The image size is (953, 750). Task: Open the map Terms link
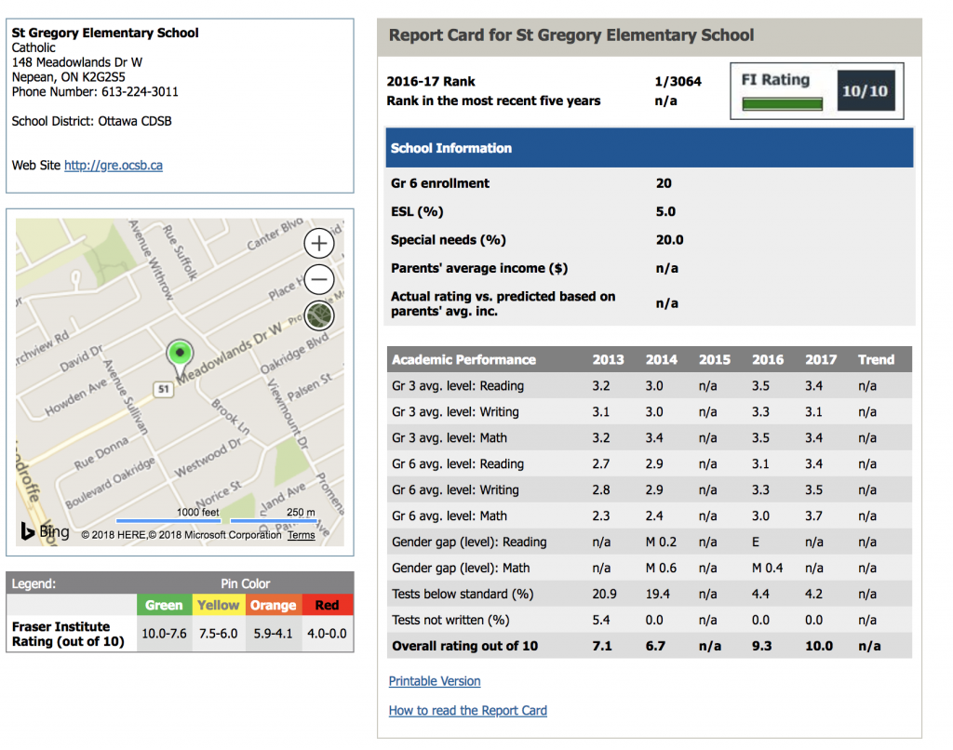tap(301, 535)
